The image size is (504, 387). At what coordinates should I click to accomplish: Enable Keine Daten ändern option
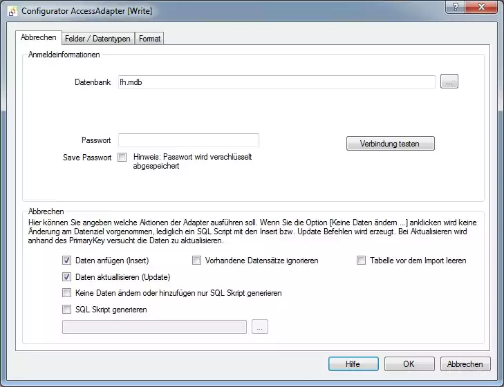[67, 293]
